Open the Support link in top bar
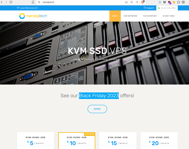The height and width of the screenshot is (149, 189). (149, 8)
